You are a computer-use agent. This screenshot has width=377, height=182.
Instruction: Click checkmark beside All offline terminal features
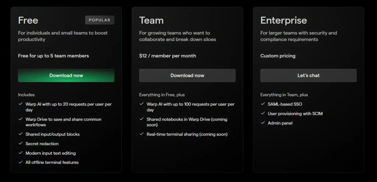click(x=21, y=162)
